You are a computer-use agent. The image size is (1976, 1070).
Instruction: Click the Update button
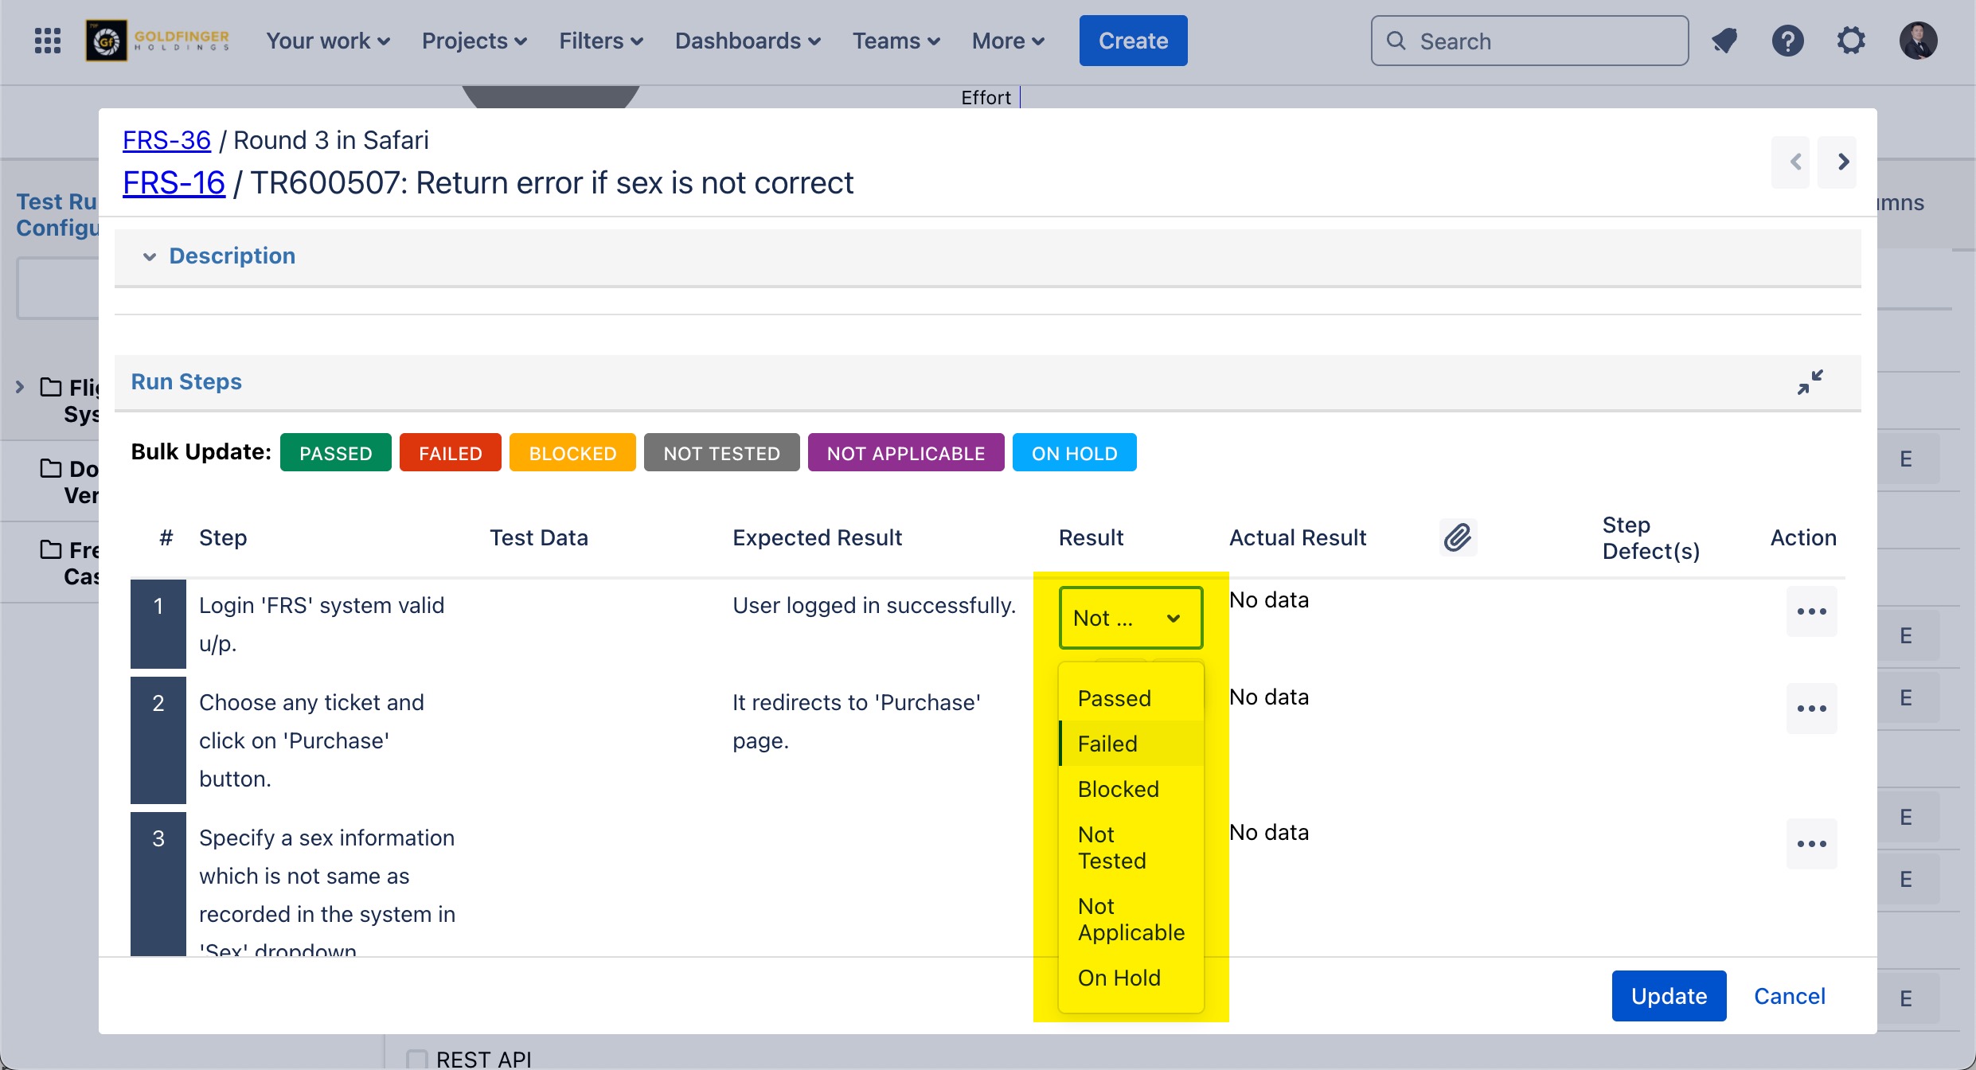tap(1669, 996)
